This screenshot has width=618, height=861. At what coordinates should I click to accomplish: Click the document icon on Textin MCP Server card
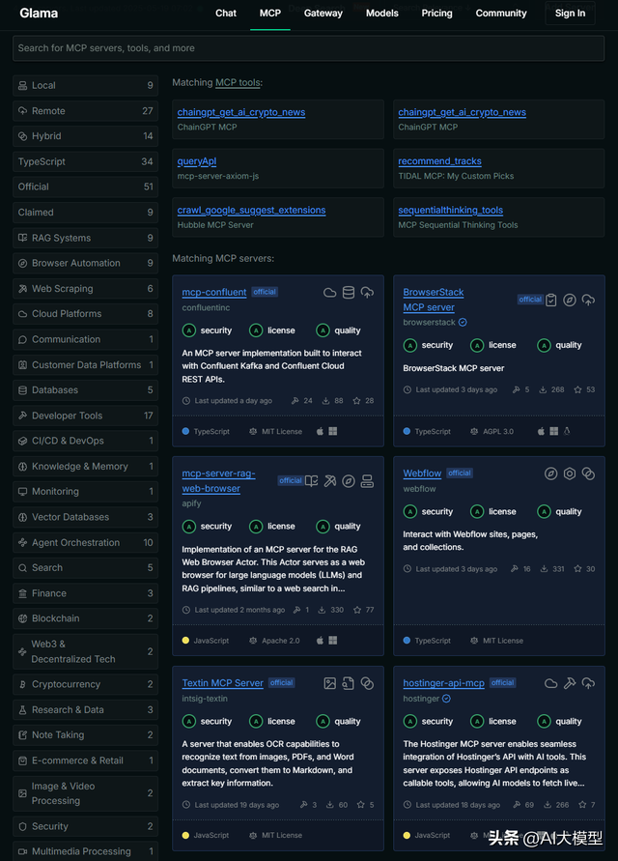349,683
